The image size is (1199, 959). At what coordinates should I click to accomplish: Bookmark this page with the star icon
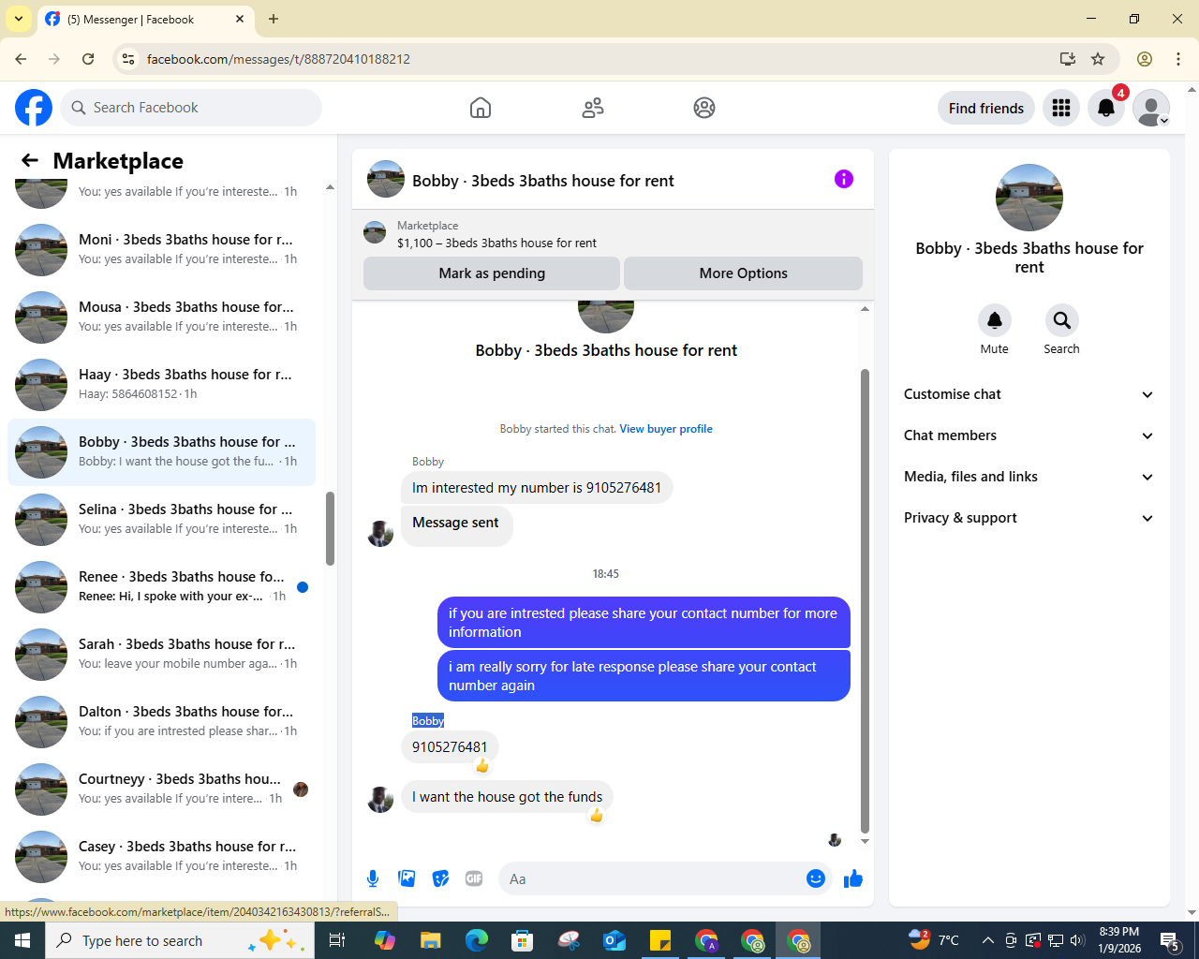coord(1098,59)
